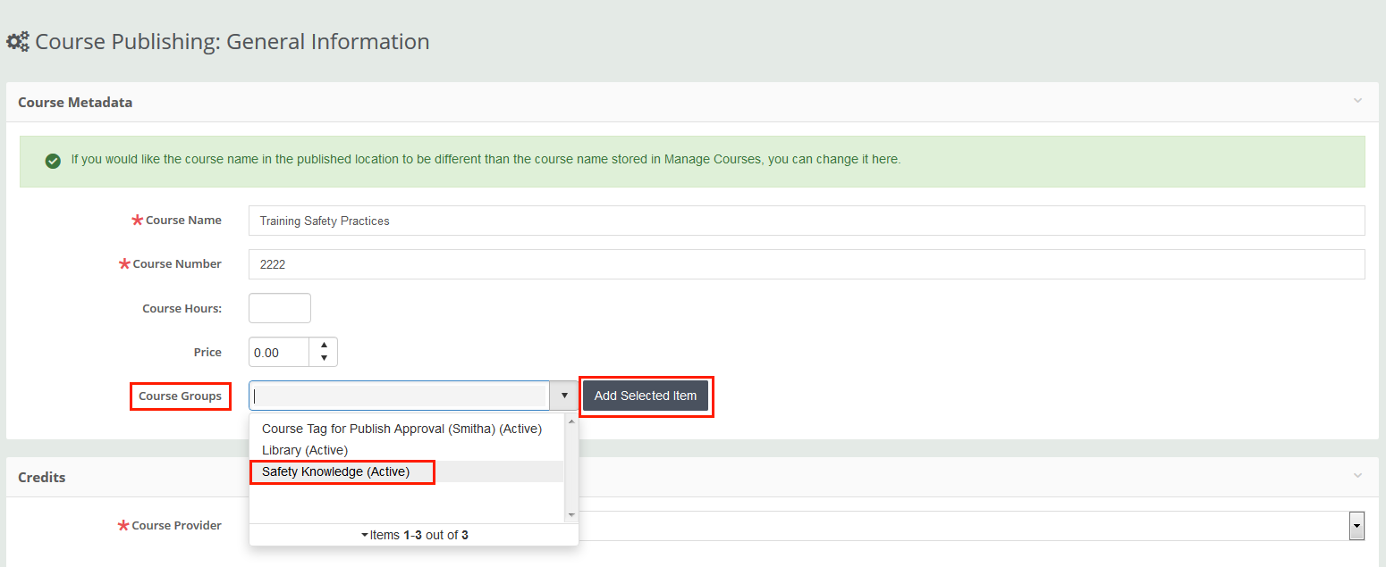Click the Credits section heading

42,477
